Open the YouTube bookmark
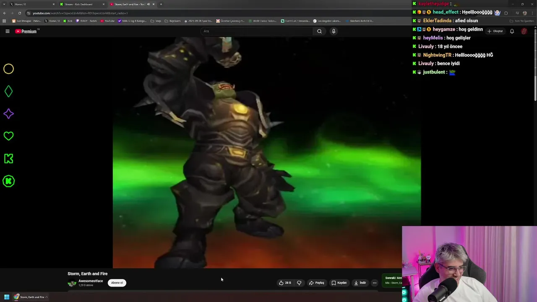Image resolution: width=537 pixels, height=302 pixels. pos(107,21)
